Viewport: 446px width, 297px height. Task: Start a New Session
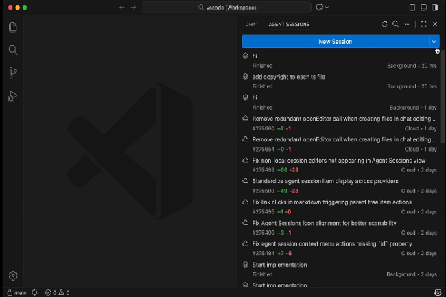336,41
